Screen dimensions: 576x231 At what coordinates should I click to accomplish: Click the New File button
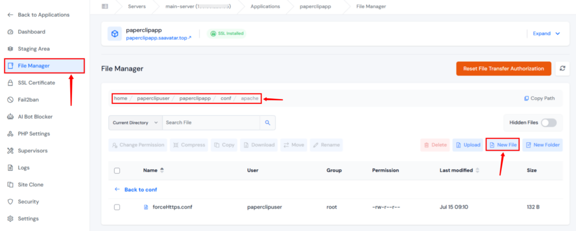click(502, 145)
